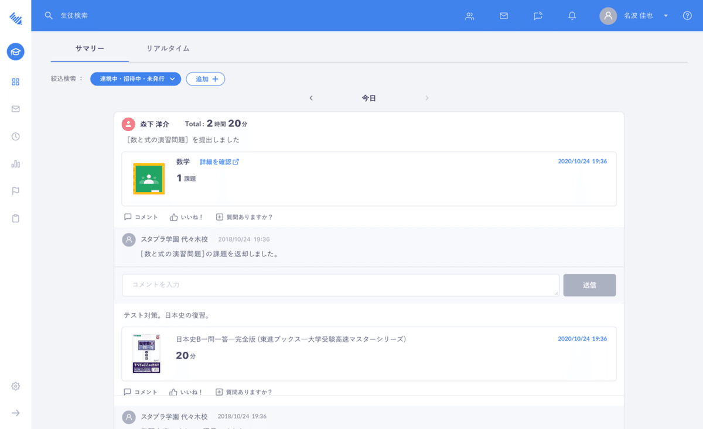Open the students section via graduation cap icon

[15, 52]
